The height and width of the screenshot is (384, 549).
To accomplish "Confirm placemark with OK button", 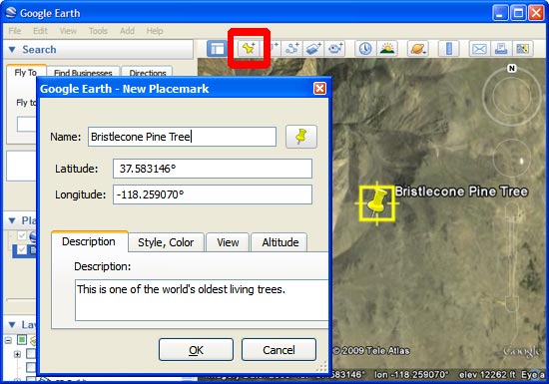I will tap(196, 350).
